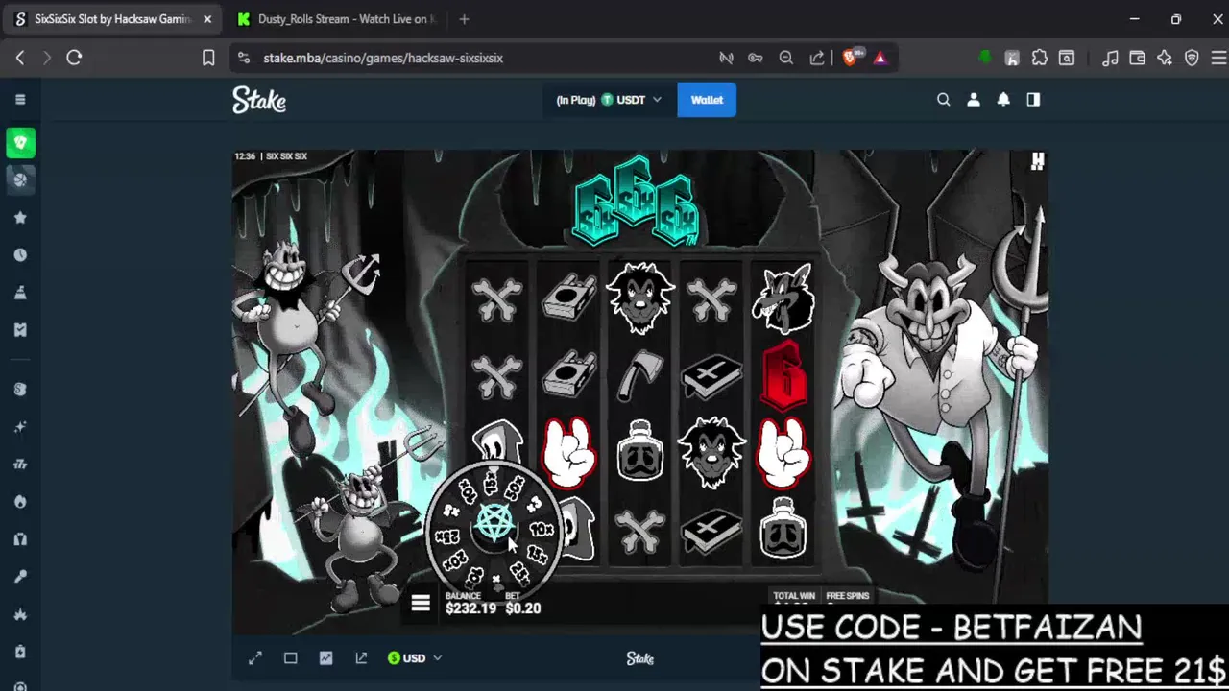
Task: Open the music note media control
Action: [x=1110, y=58]
